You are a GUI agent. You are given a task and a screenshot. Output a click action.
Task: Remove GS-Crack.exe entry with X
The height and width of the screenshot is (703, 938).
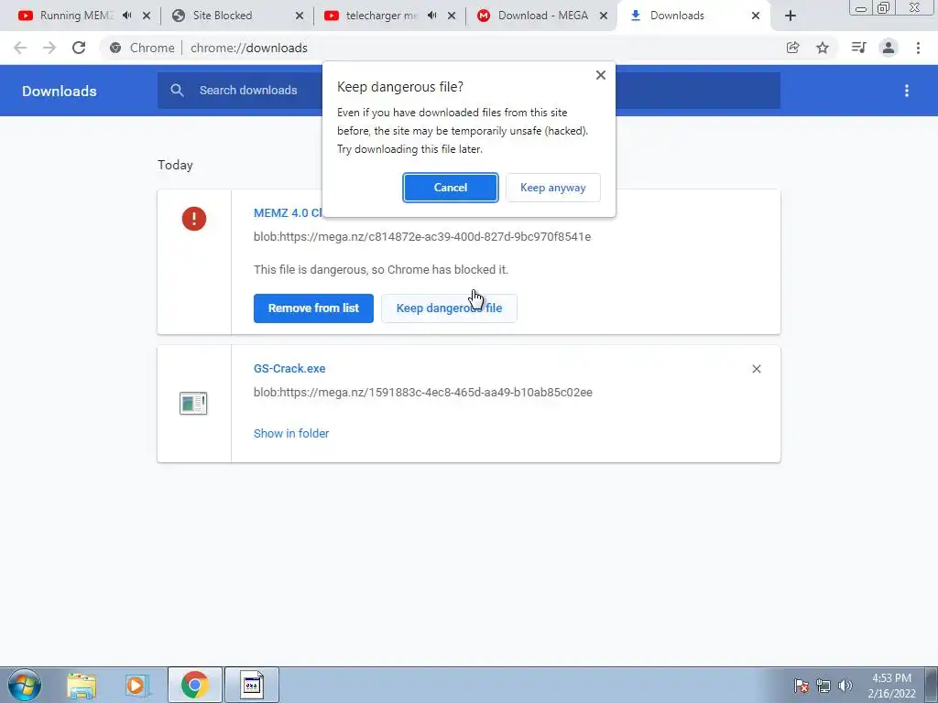(x=756, y=369)
